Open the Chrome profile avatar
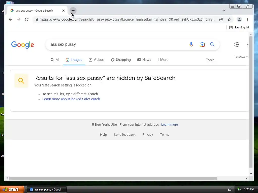Screen dimensions: 258x193 (x=239, y=19)
